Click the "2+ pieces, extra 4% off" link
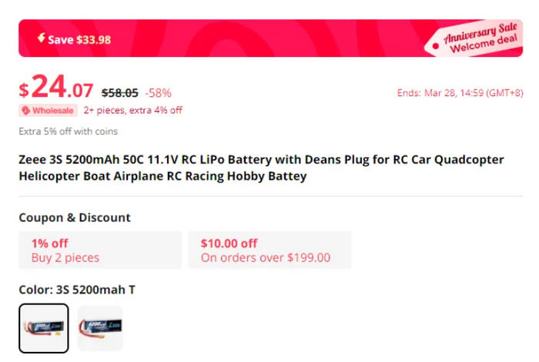 click(133, 110)
